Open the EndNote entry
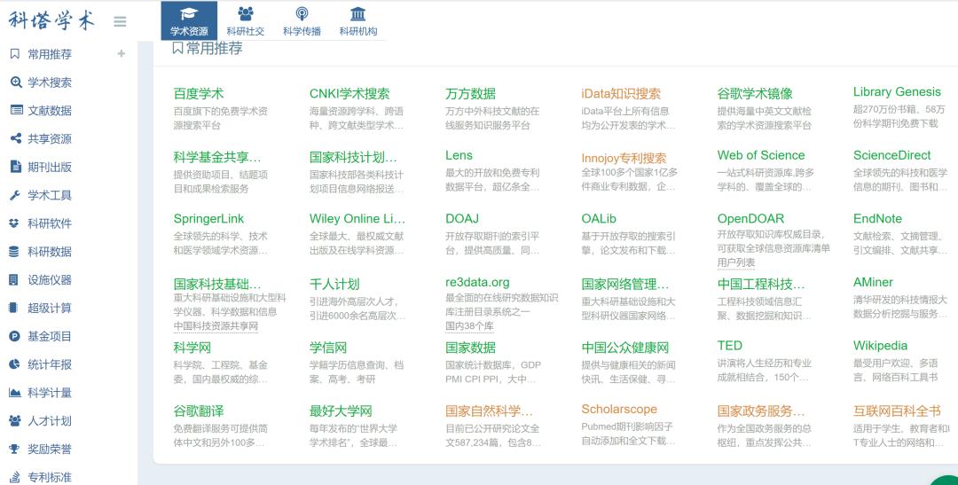This screenshot has width=958, height=485. tap(877, 219)
